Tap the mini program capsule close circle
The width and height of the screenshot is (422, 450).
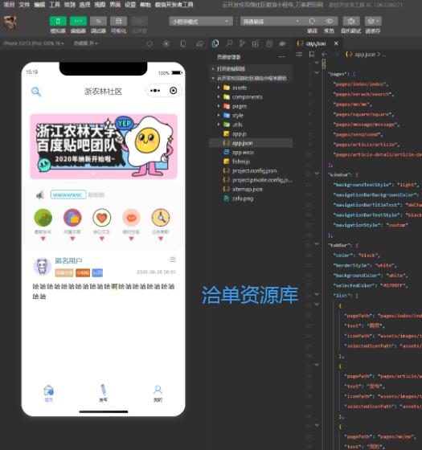[x=173, y=91]
